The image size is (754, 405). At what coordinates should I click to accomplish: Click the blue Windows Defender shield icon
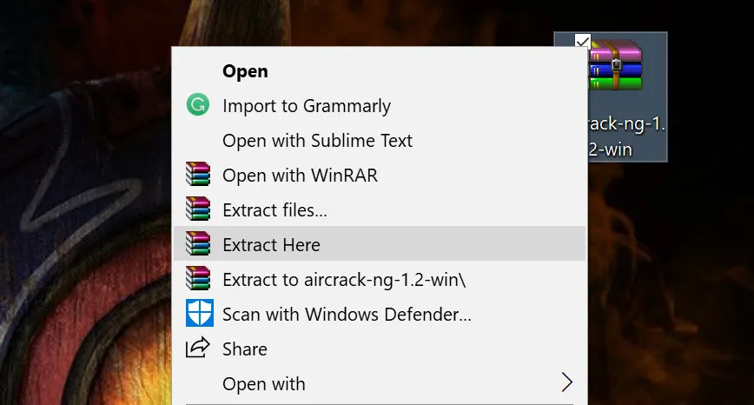200,313
